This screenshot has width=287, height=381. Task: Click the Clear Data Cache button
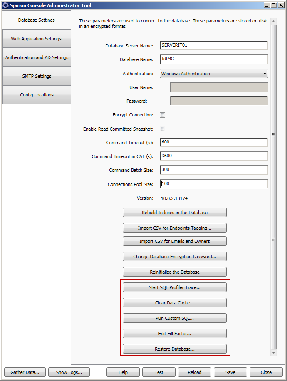pyautogui.click(x=174, y=303)
